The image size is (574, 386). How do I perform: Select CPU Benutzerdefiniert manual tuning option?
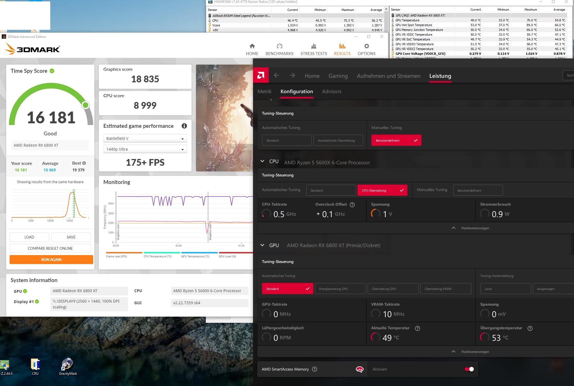pos(478,190)
